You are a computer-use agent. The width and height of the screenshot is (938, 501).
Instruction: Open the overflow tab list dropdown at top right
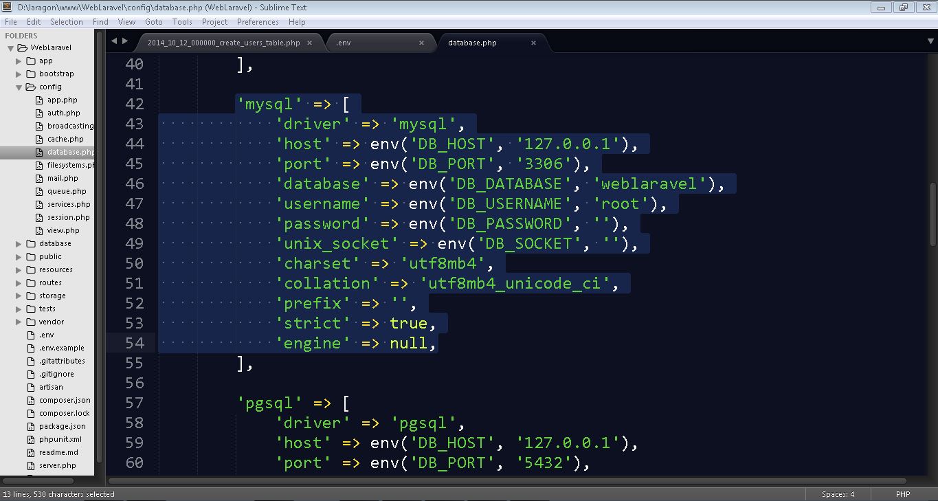pyautogui.click(x=931, y=41)
